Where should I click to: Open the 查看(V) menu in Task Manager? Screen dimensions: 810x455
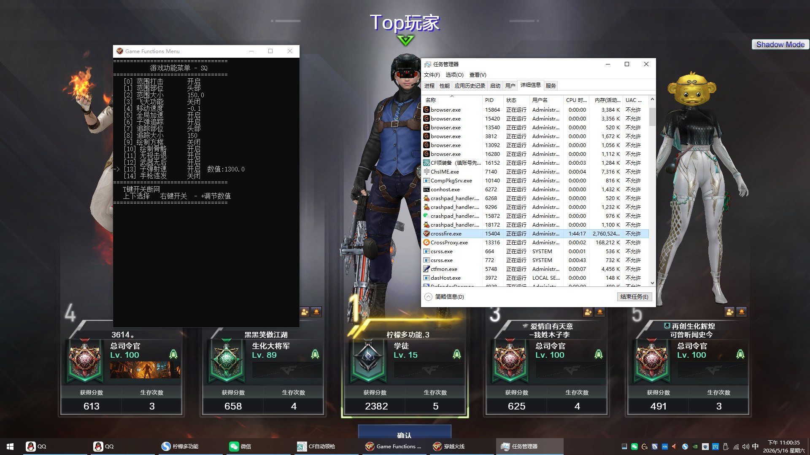478,75
